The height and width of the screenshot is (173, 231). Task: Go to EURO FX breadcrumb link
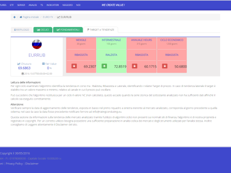pyautogui.click(x=48, y=17)
